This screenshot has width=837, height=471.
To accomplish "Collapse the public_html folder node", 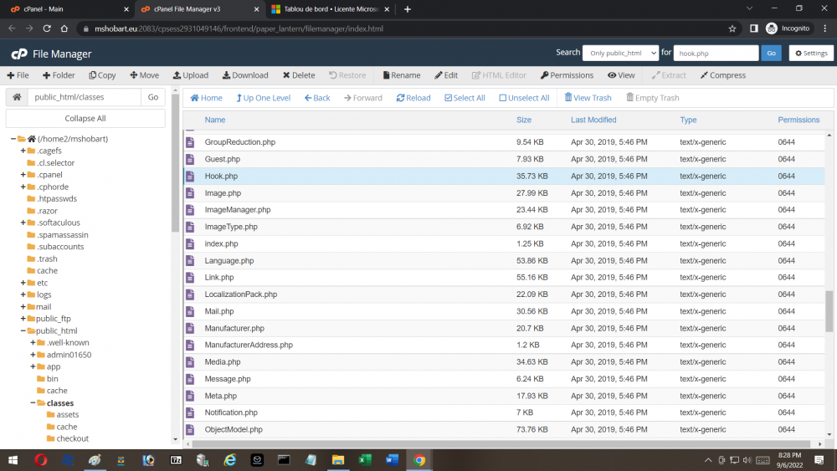I will [23, 330].
